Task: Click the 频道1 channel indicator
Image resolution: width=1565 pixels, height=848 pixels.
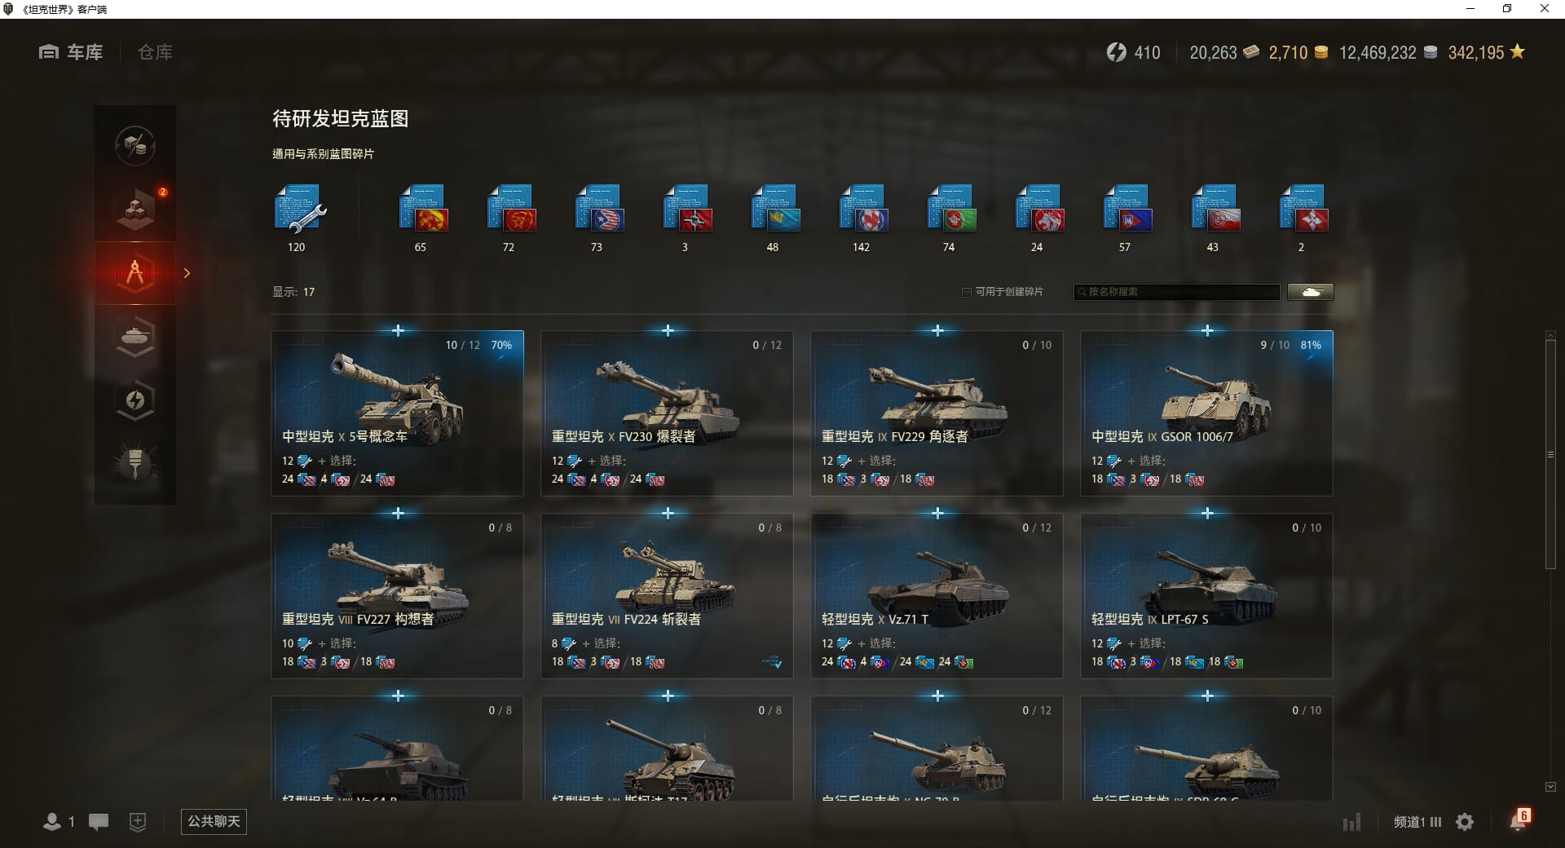Action: tap(1417, 822)
